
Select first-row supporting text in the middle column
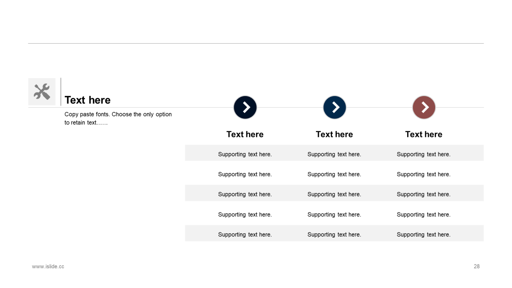pyautogui.click(x=334, y=154)
